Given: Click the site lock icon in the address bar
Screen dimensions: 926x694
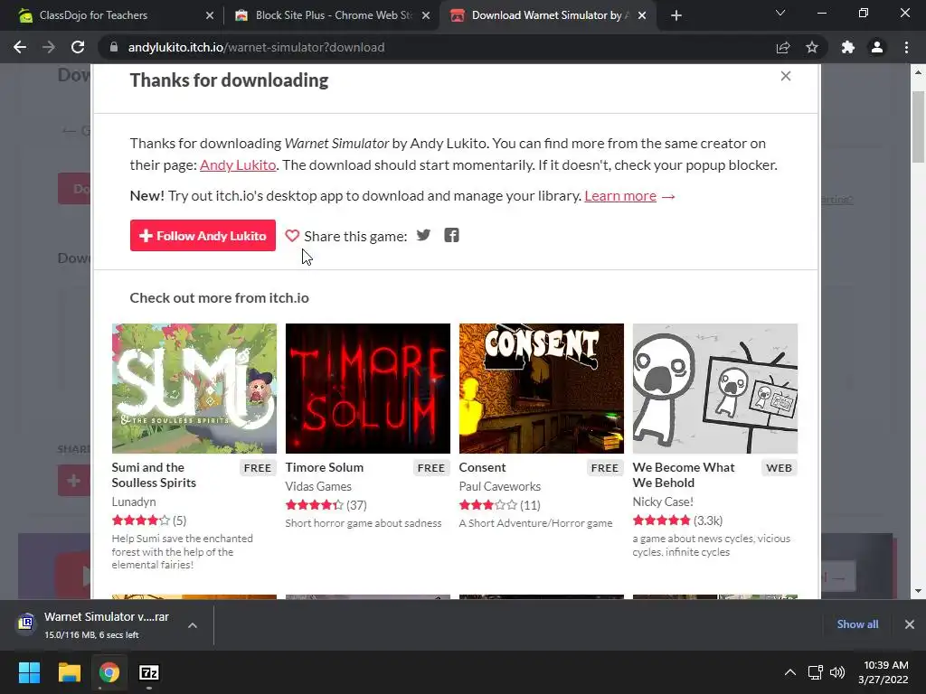Looking at the screenshot, I should (113, 47).
